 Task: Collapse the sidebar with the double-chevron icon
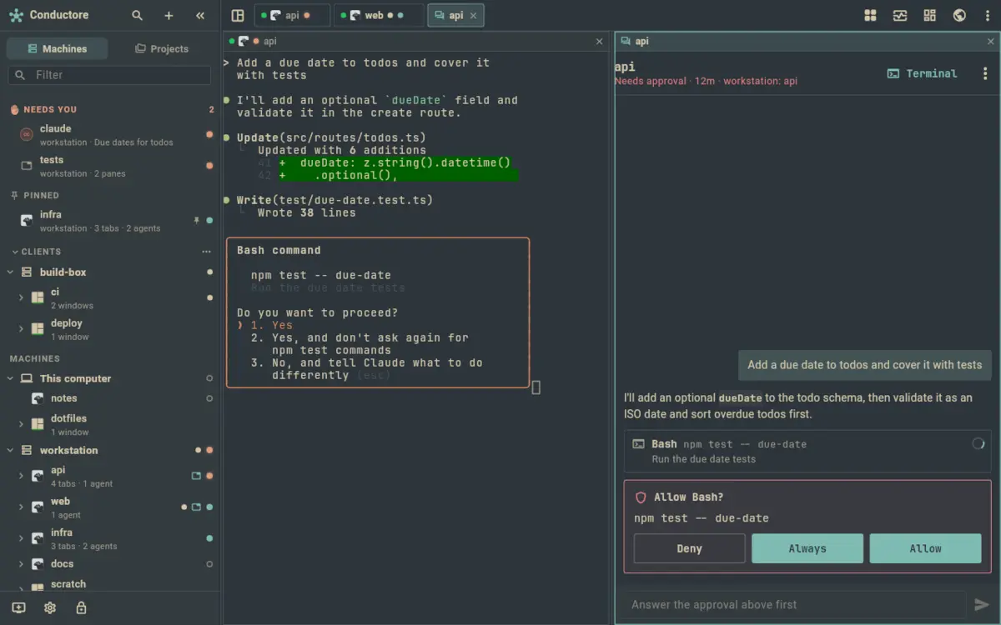[x=200, y=15]
